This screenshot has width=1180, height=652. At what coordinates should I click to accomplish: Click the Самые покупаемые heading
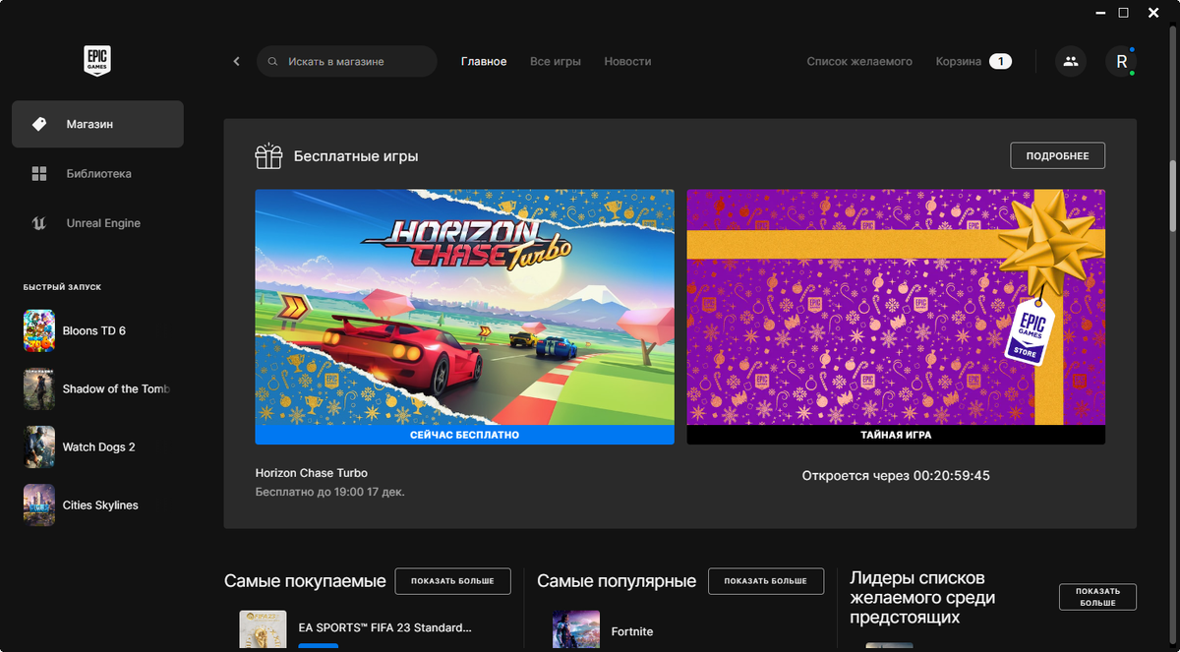click(x=305, y=581)
